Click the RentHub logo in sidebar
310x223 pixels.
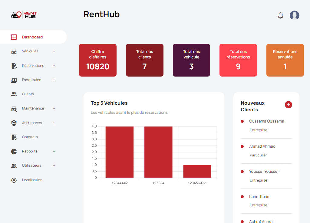24,15
